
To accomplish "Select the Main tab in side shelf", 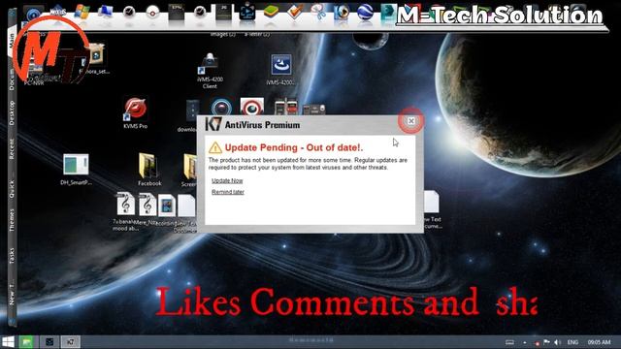I will [x=12, y=41].
